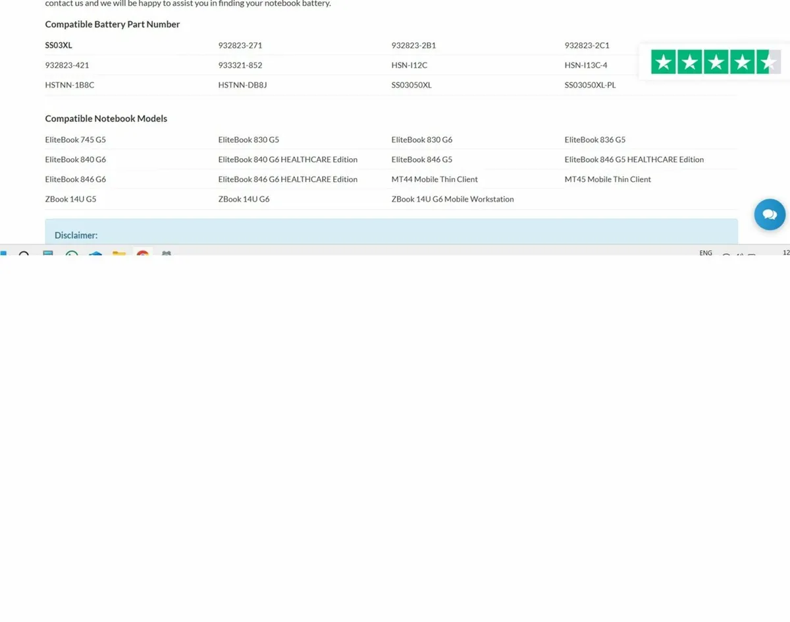This screenshot has height=622, width=790.
Task: Select part number HSN-I12C
Action: (x=409, y=65)
